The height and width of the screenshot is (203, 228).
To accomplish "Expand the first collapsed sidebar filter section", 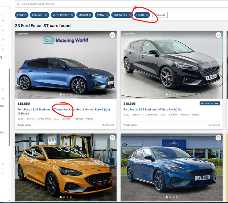I will (3, 21).
